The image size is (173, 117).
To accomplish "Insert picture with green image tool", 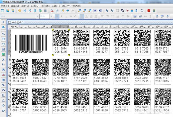I will (4, 54).
